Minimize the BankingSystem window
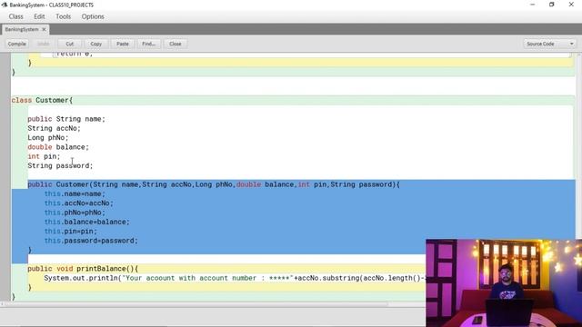 pos(533,5)
